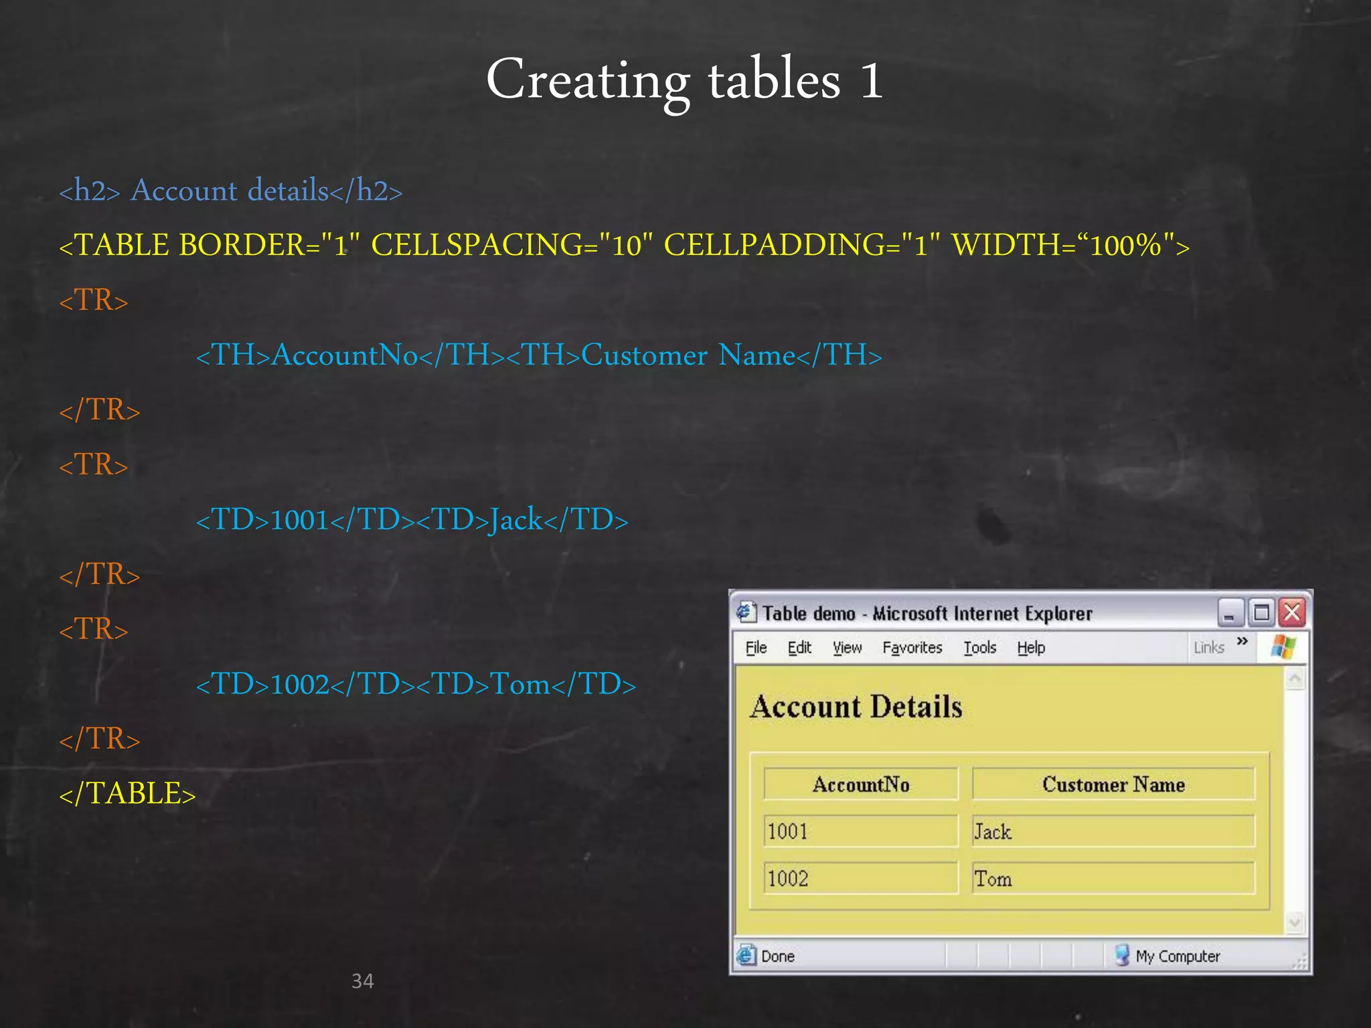
Task: Open the Tools menu
Action: click(979, 648)
